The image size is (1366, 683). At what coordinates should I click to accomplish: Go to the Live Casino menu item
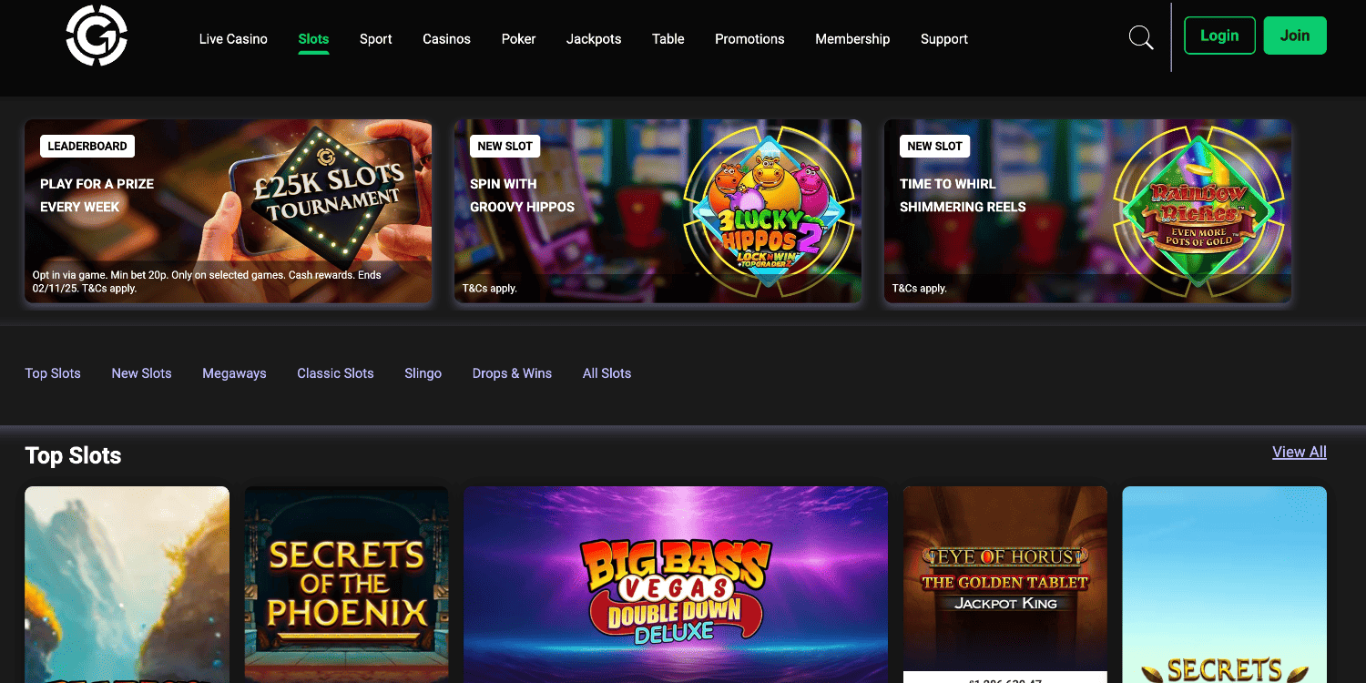[233, 39]
